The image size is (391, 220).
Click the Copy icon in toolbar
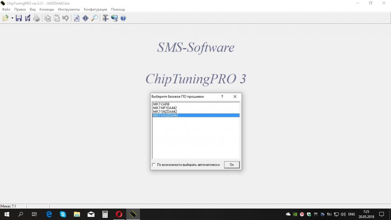(48, 18)
